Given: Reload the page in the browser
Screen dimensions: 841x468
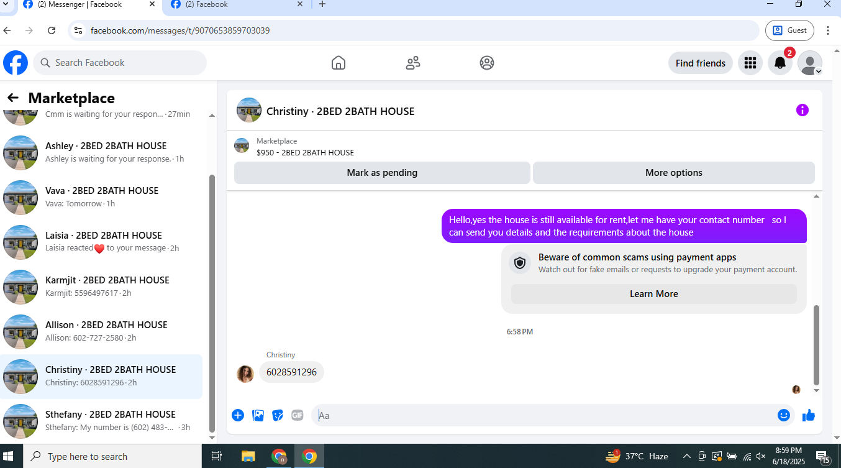Looking at the screenshot, I should coord(52,30).
